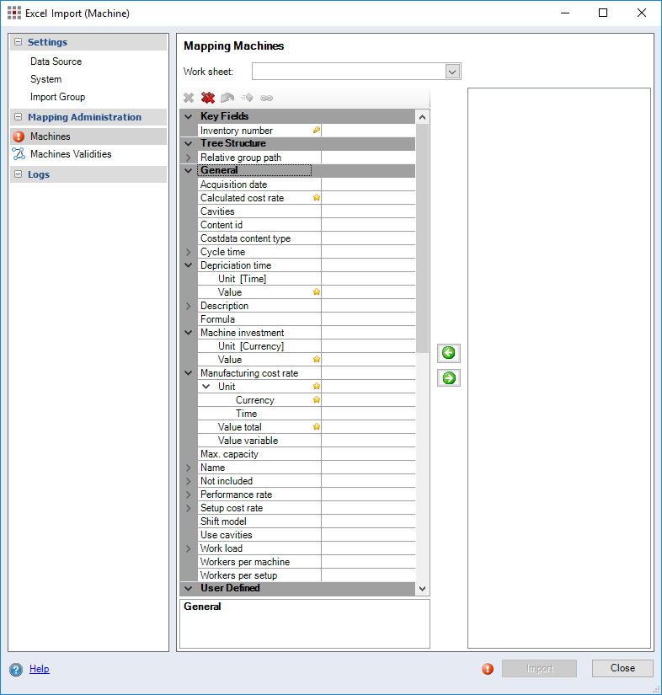Select Data Source in the sidebar
Screen dimensions: 662x695
click(x=56, y=61)
